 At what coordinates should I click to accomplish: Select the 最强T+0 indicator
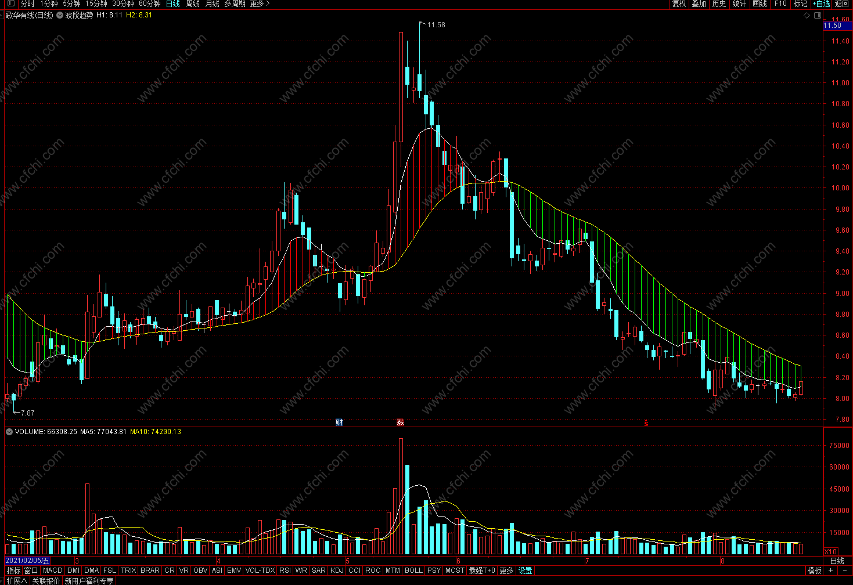tap(482, 570)
